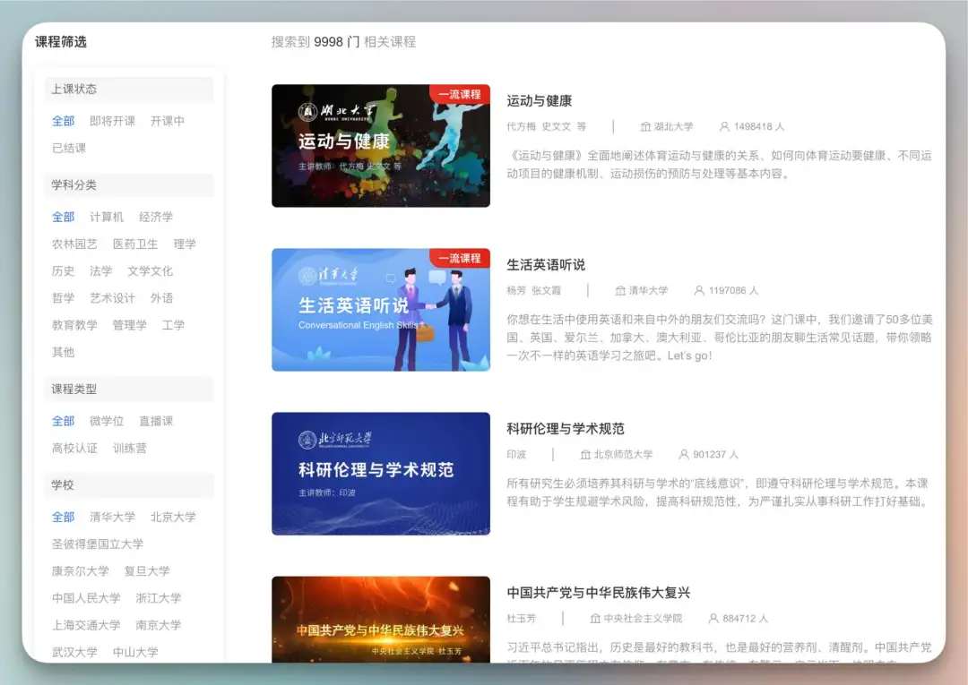This screenshot has height=685, width=968.
Task: Filter courses by 即将开课 status
Action: point(112,121)
